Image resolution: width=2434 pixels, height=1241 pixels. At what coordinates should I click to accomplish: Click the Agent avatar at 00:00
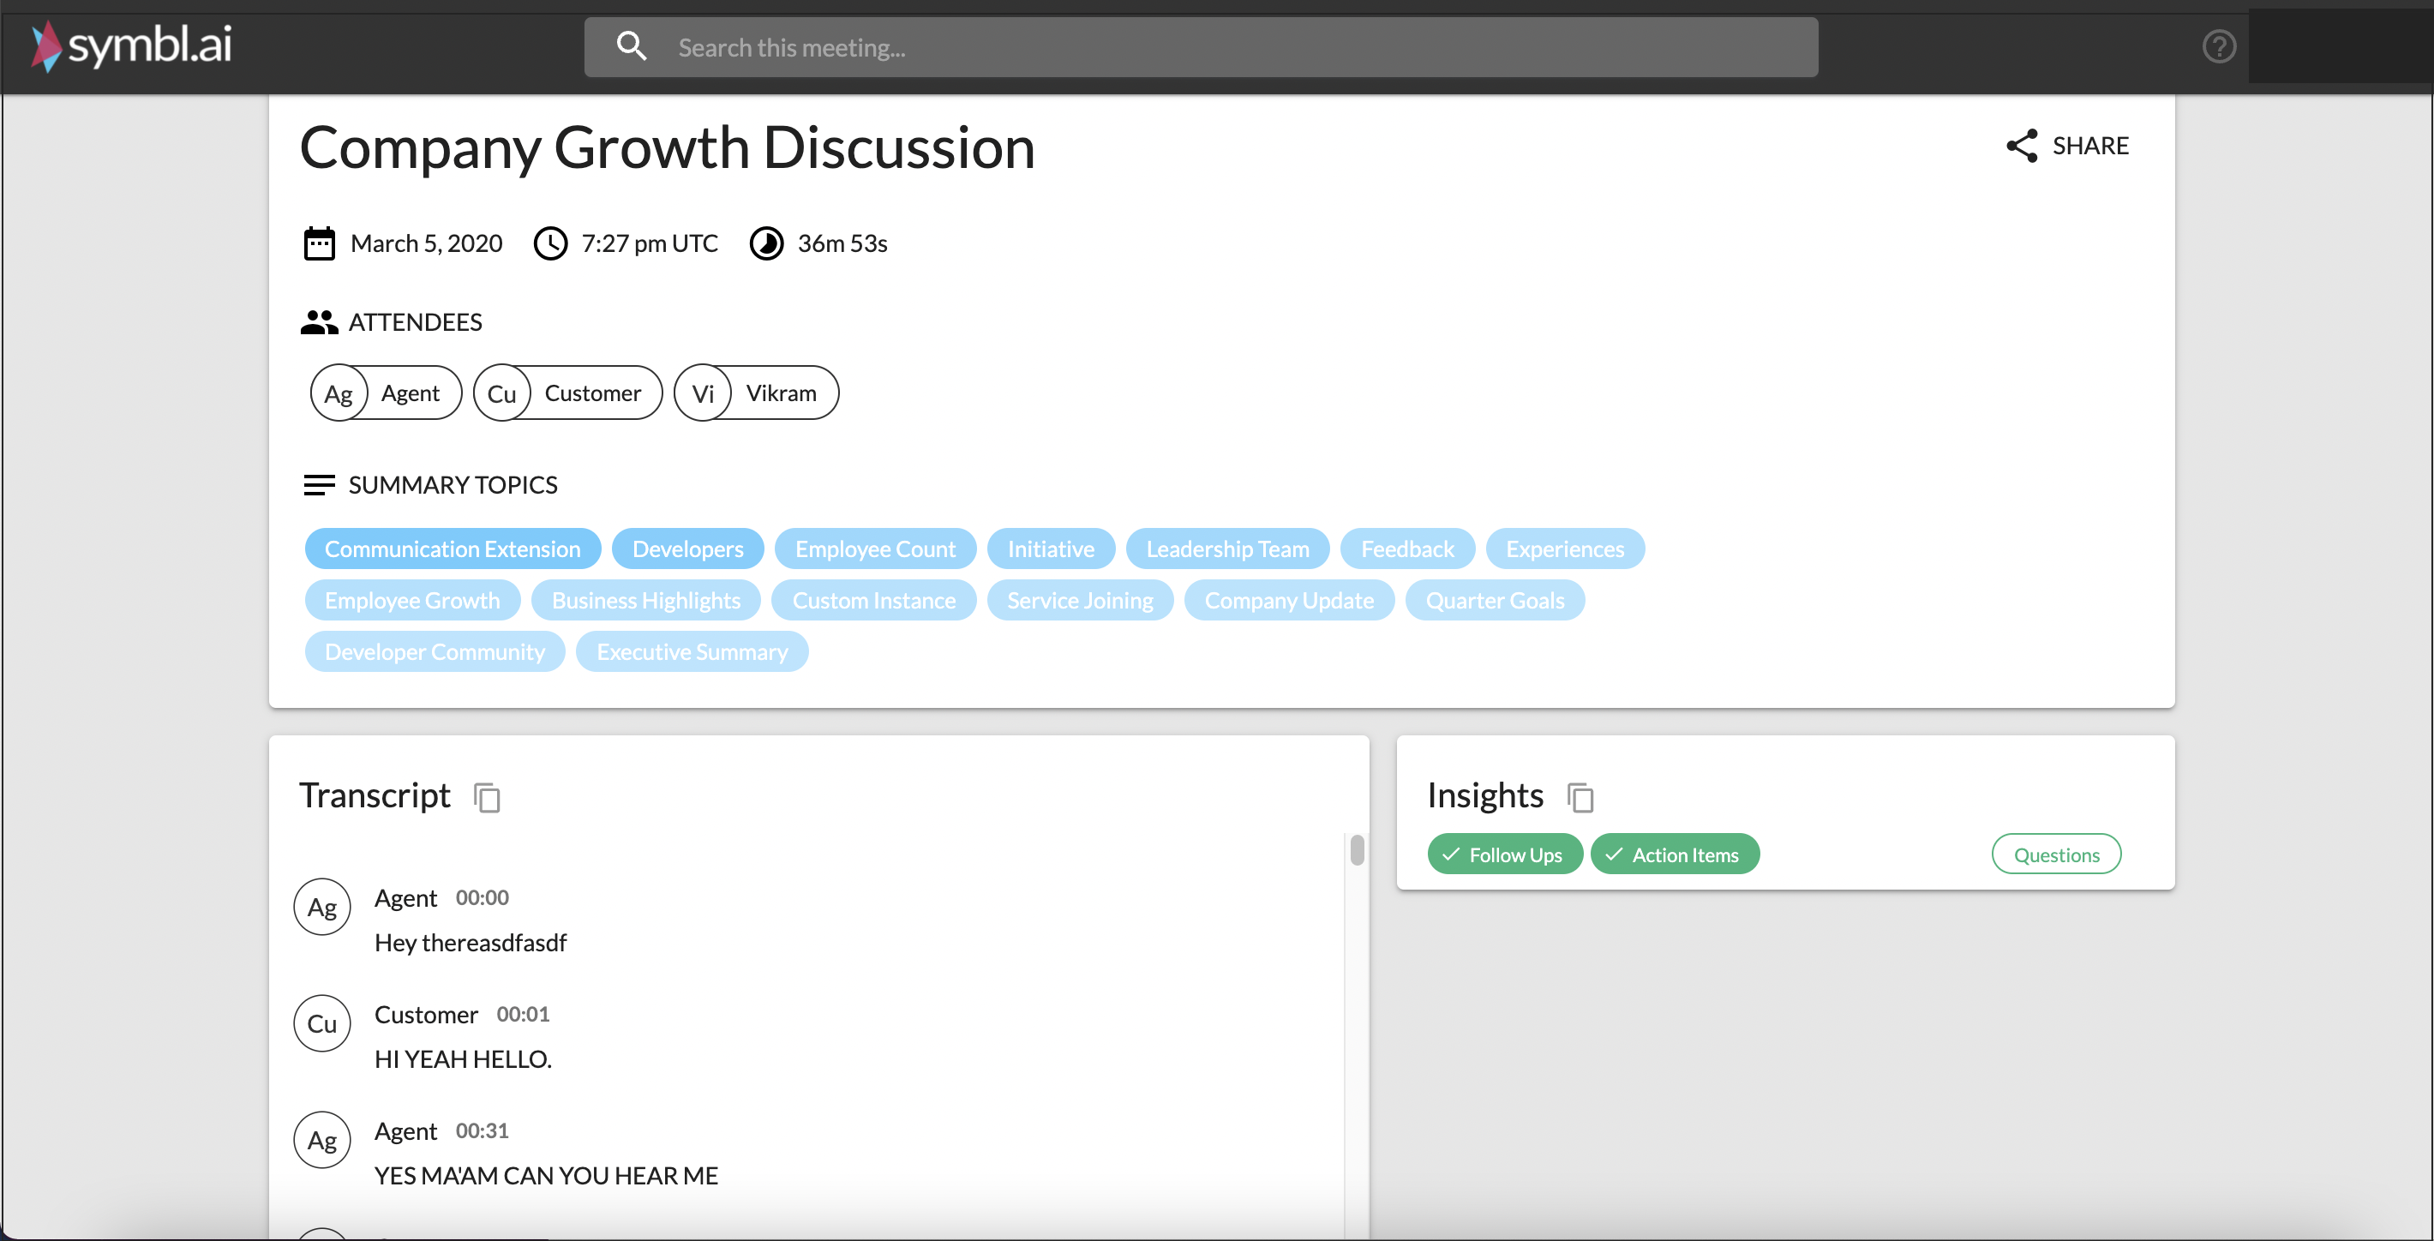[322, 908]
